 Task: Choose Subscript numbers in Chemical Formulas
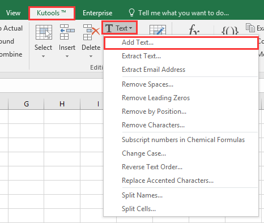(181, 140)
